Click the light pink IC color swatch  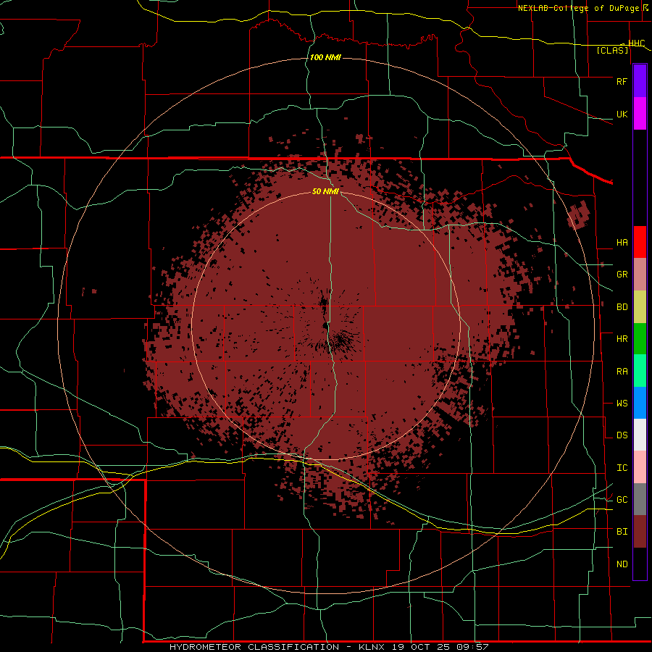640,467
